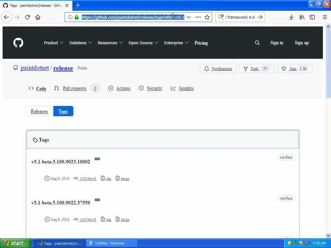The image size is (331, 248).
Task: Open the Pricing page link
Action: pyautogui.click(x=201, y=43)
